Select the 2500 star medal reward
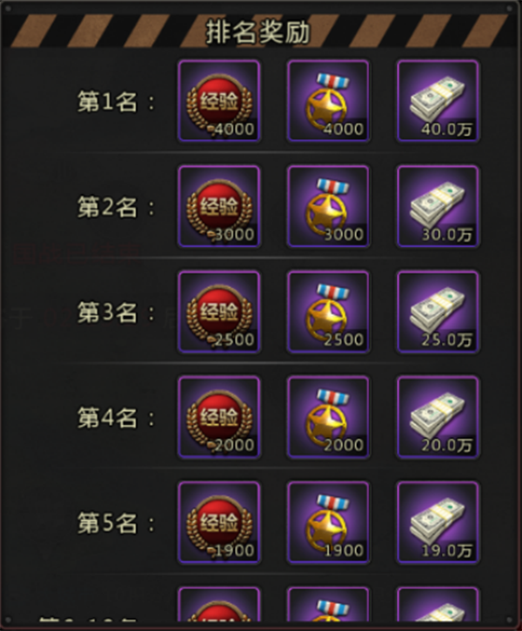Viewport: 522px width, 631px height. (328, 312)
